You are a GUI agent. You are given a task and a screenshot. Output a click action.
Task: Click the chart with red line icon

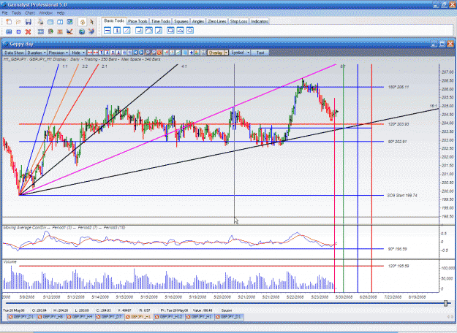69,31
